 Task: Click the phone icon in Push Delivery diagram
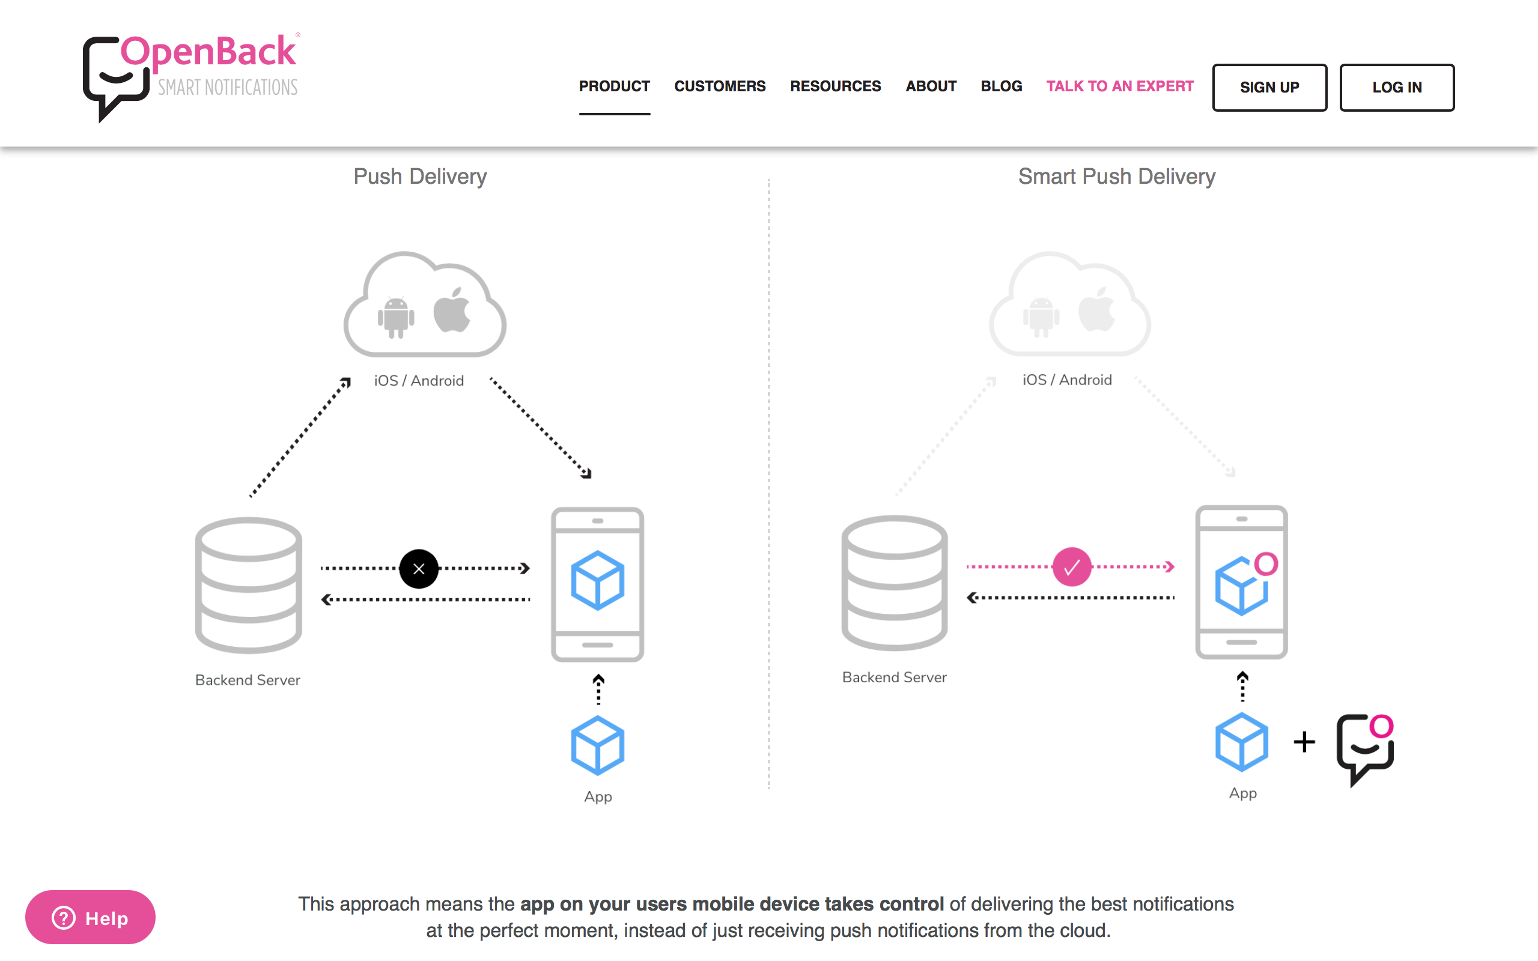click(597, 583)
